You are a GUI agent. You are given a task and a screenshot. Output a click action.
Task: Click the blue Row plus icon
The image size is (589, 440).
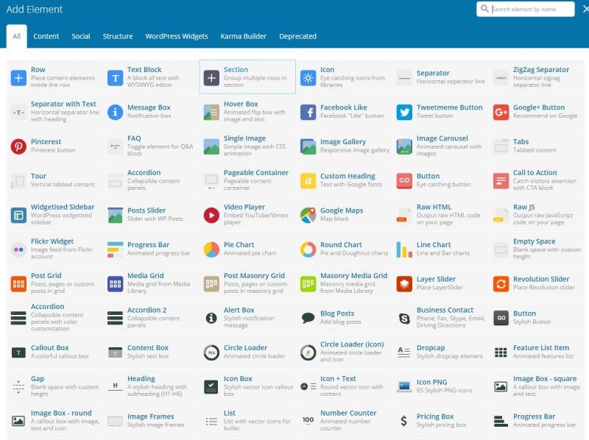pyautogui.click(x=18, y=77)
